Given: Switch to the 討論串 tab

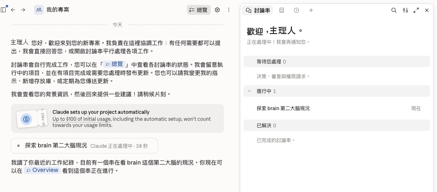Looking at the screenshot, I should point(257,10).
